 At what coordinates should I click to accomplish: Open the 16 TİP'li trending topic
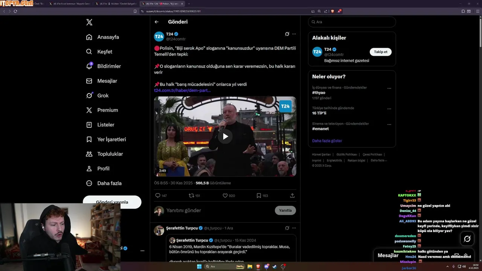319,113
